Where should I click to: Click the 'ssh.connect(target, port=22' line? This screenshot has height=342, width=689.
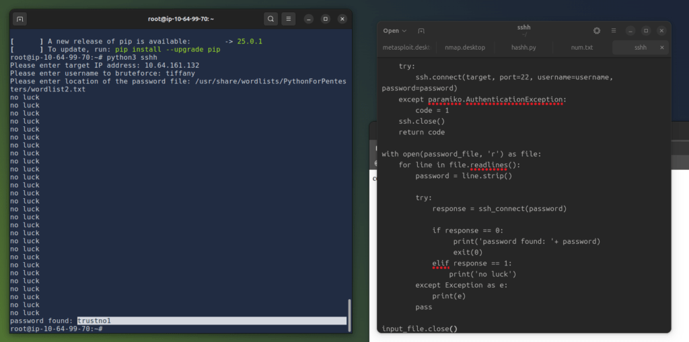point(515,77)
